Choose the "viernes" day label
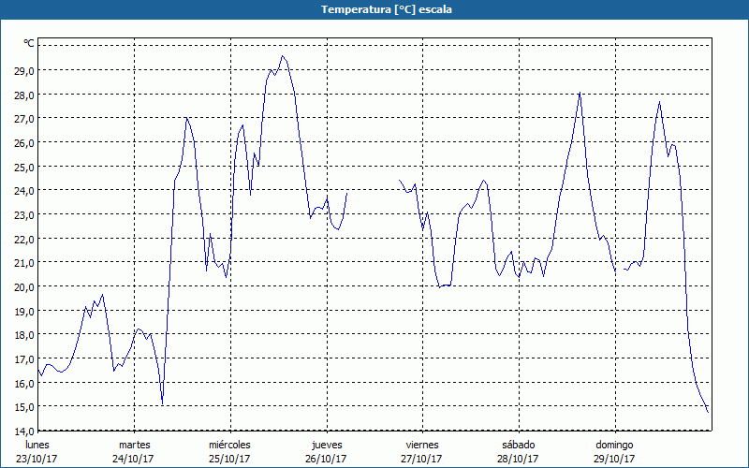 point(422,444)
